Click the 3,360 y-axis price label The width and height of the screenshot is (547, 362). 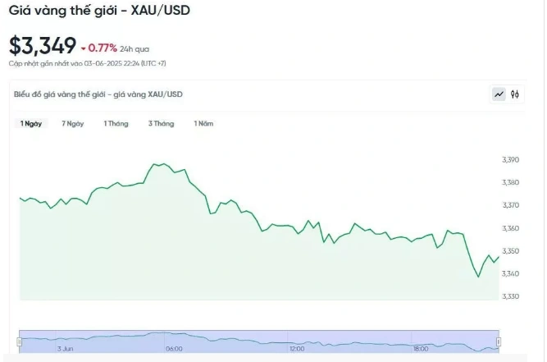[x=510, y=228]
